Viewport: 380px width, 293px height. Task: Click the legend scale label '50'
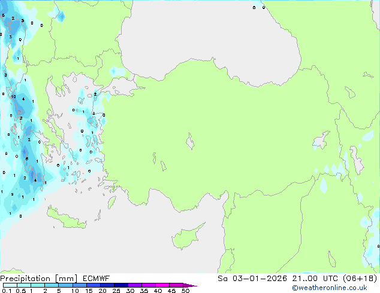(185, 291)
